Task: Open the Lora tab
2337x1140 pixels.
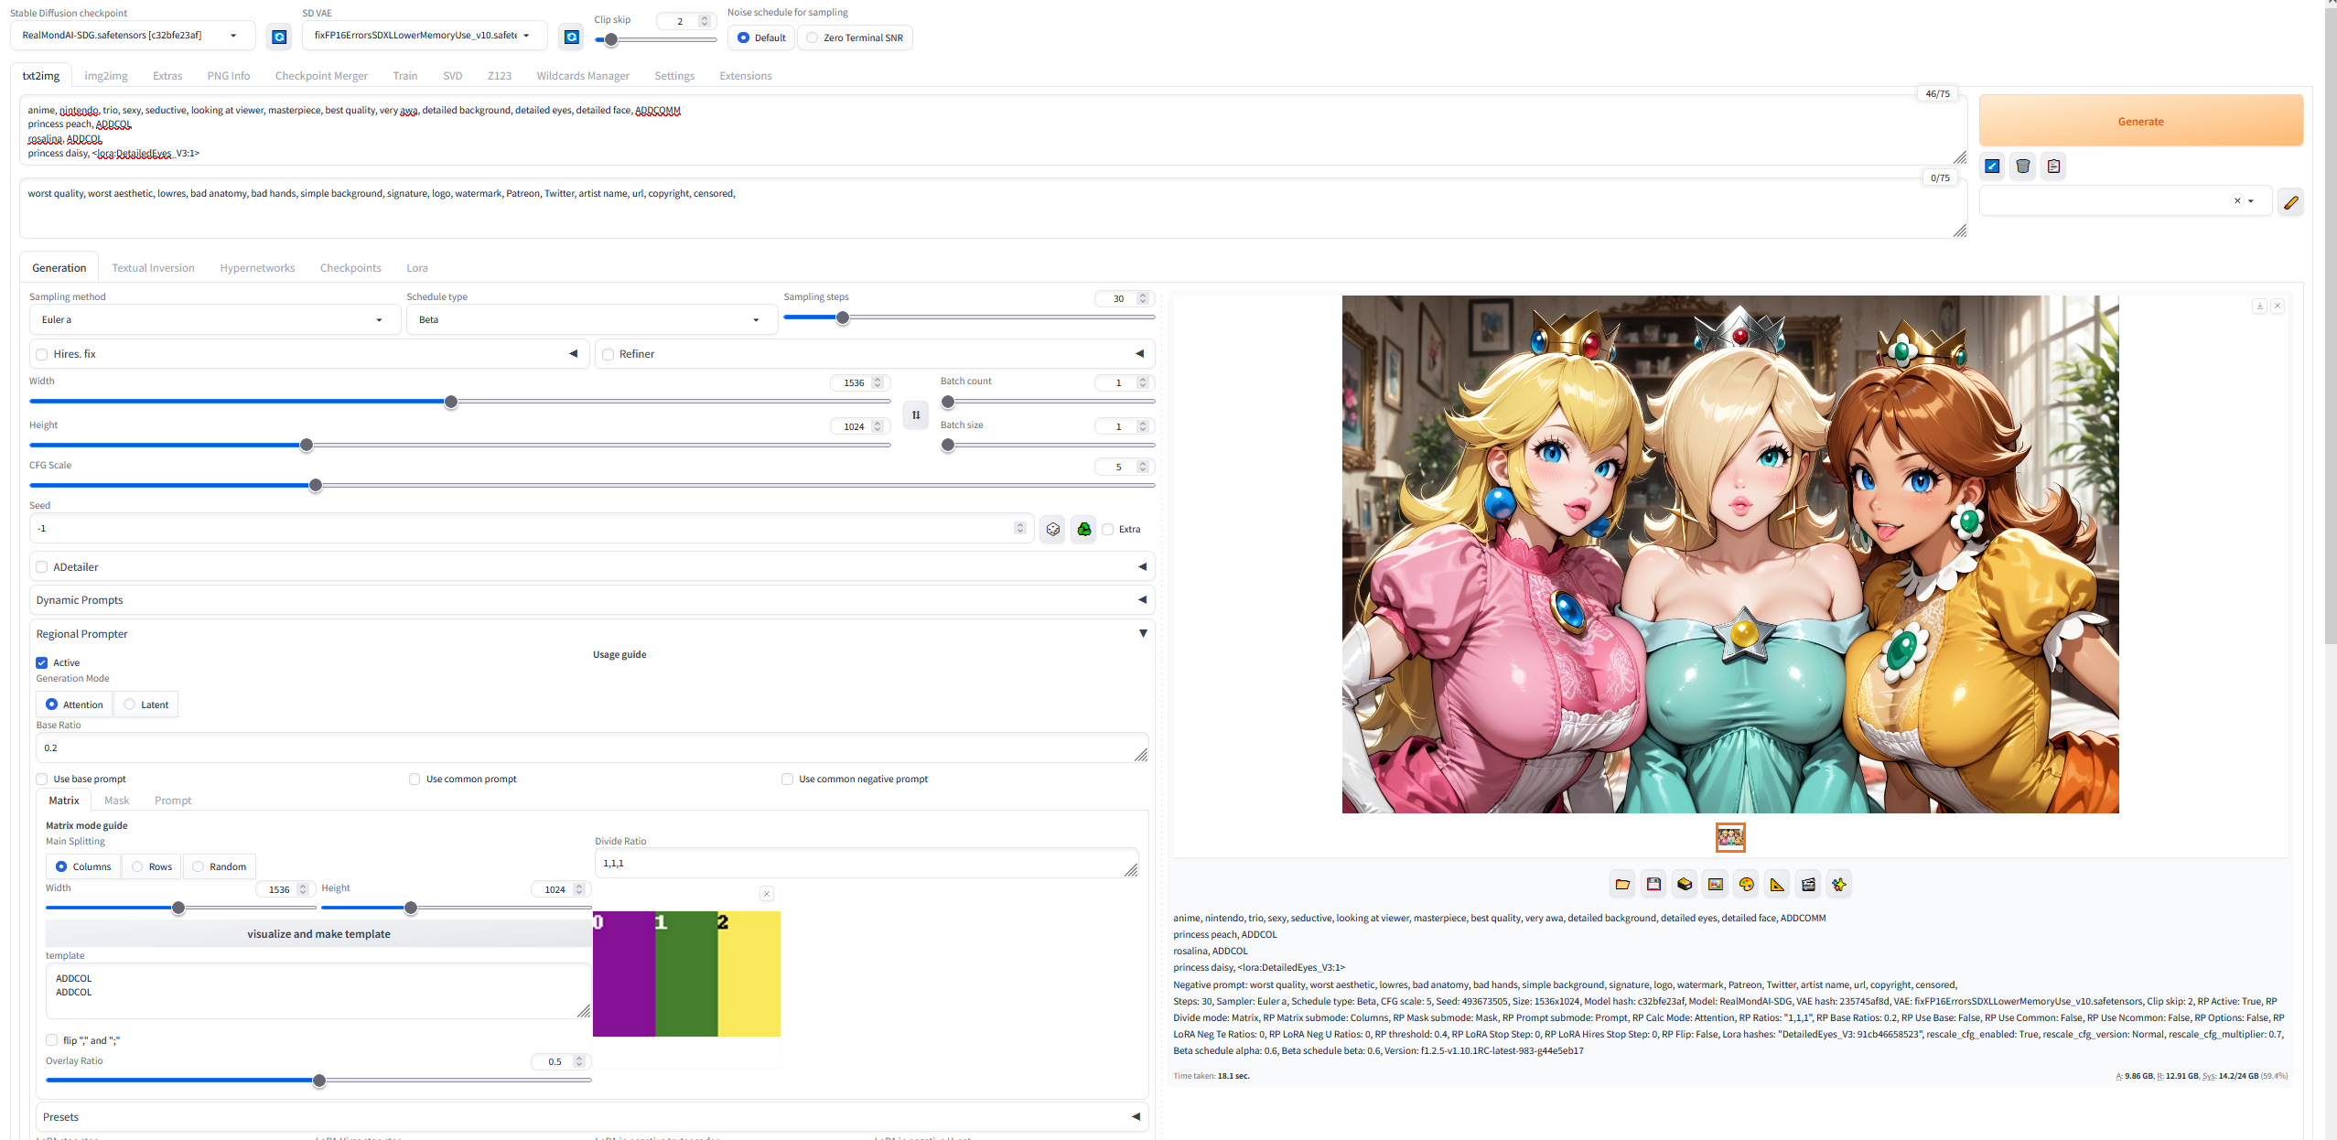Action: point(416,268)
